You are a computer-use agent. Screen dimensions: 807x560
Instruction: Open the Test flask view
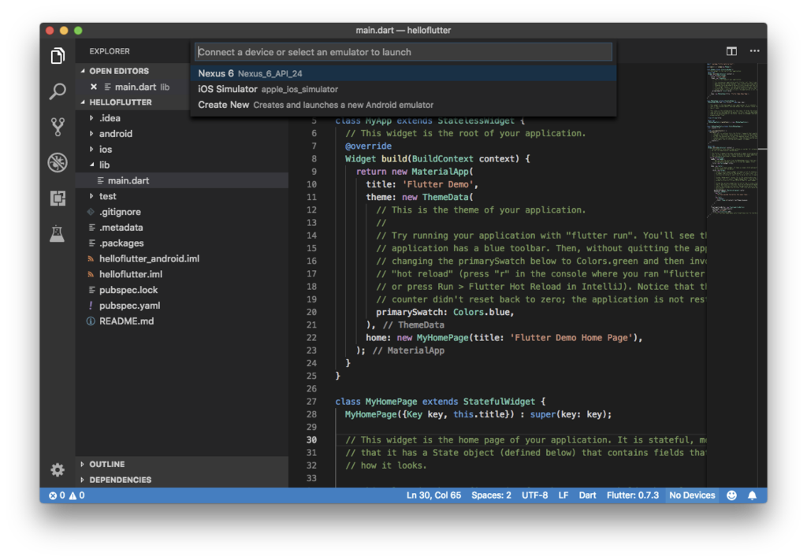point(57,233)
